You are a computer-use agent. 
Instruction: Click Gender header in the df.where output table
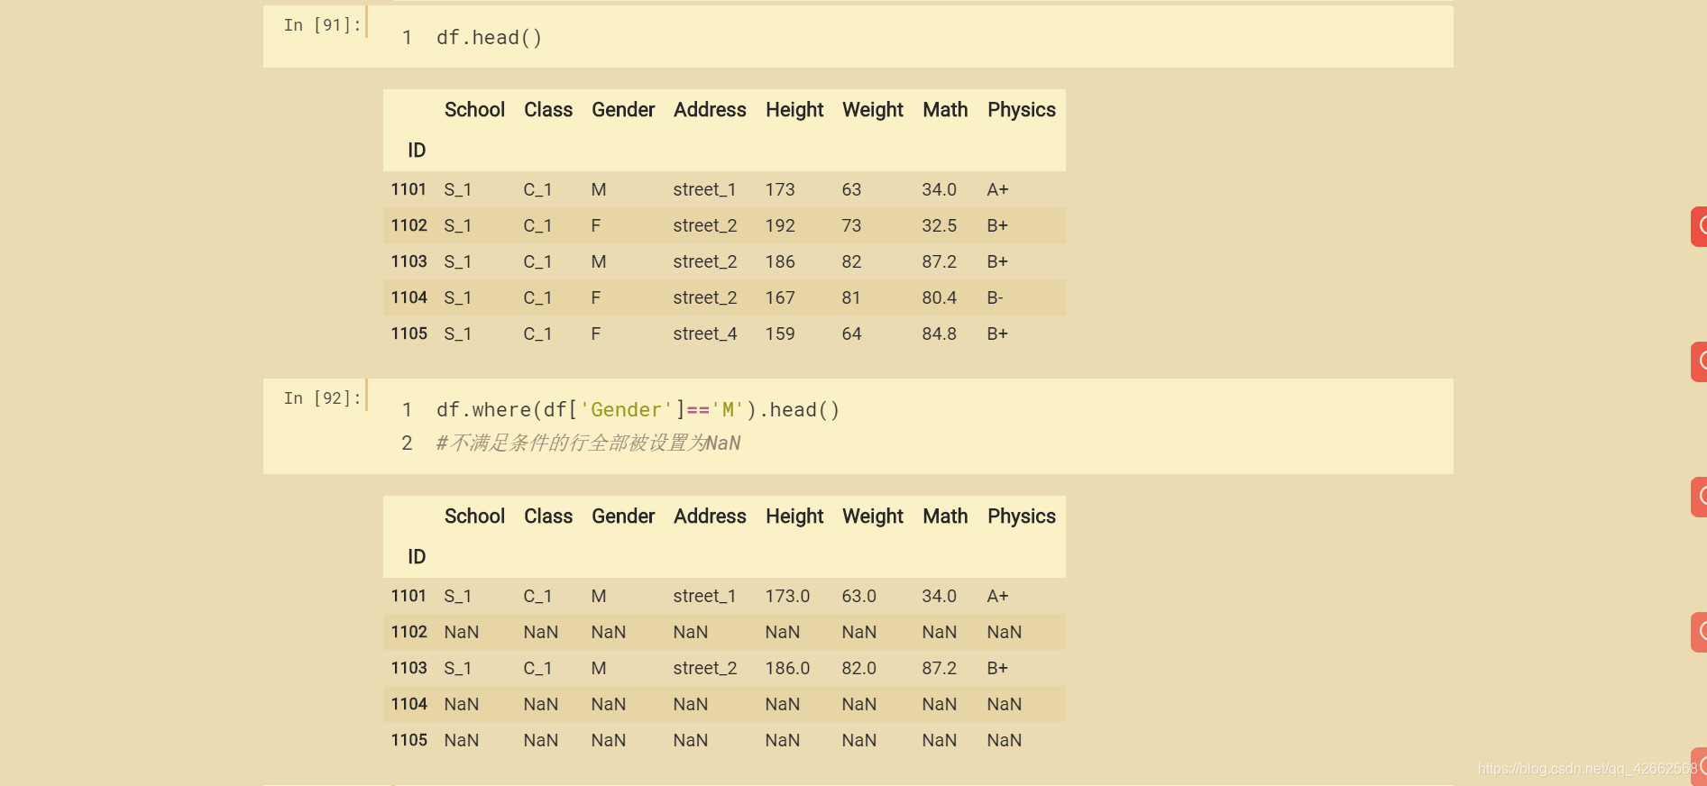[623, 516]
